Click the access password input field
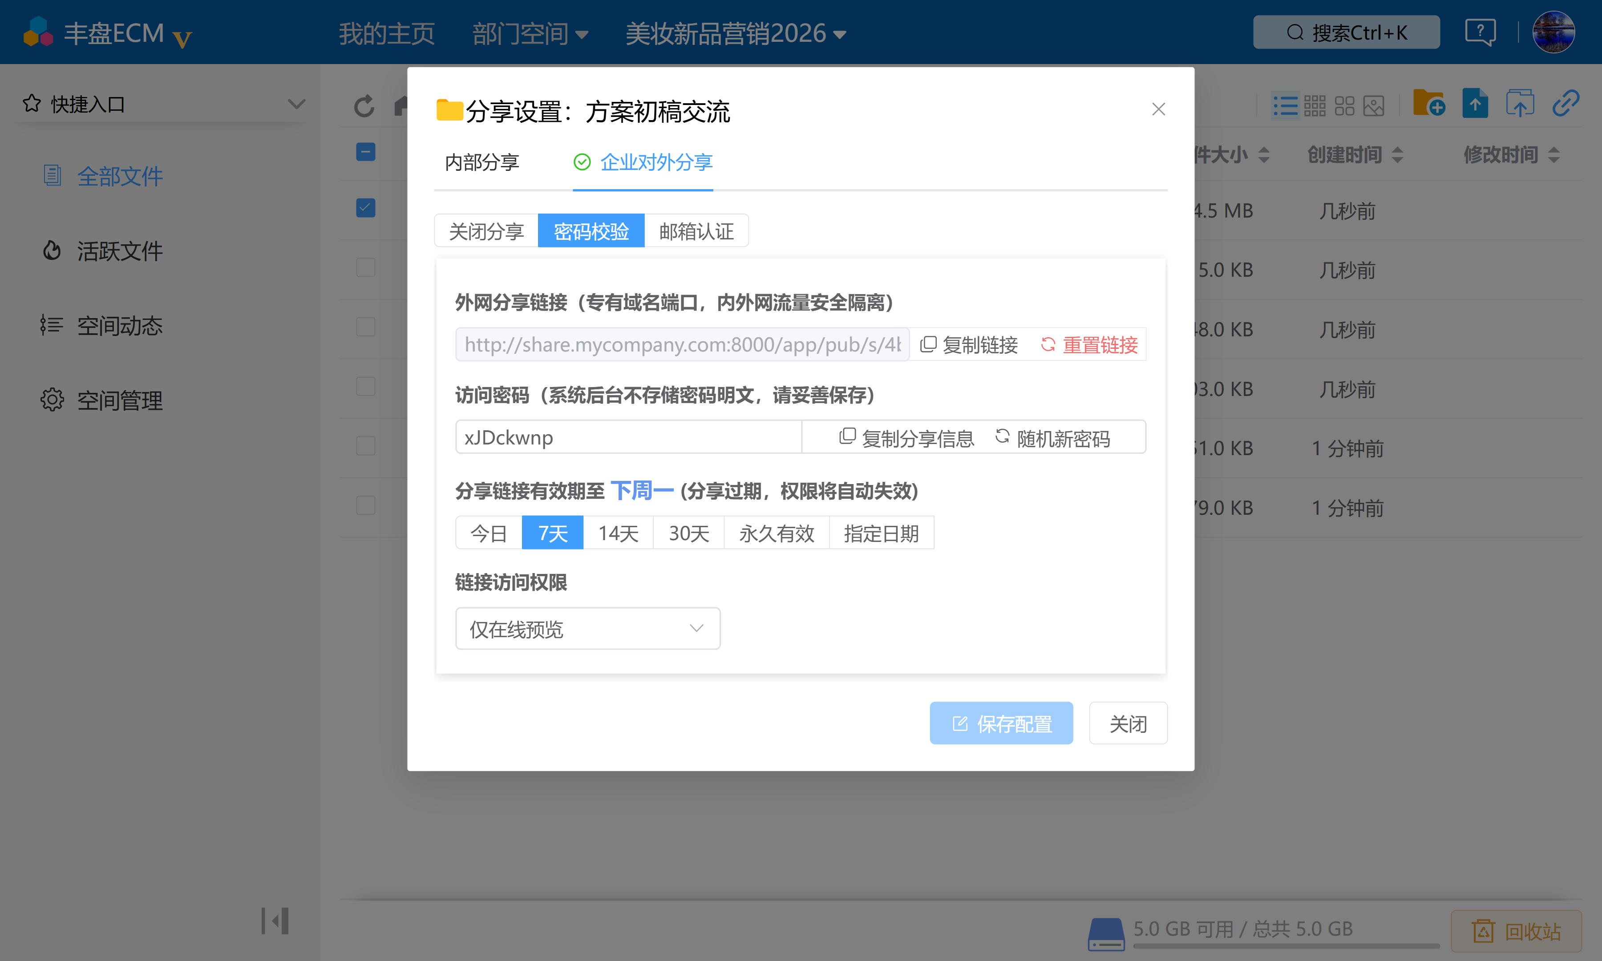1602x961 pixels. [628, 437]
